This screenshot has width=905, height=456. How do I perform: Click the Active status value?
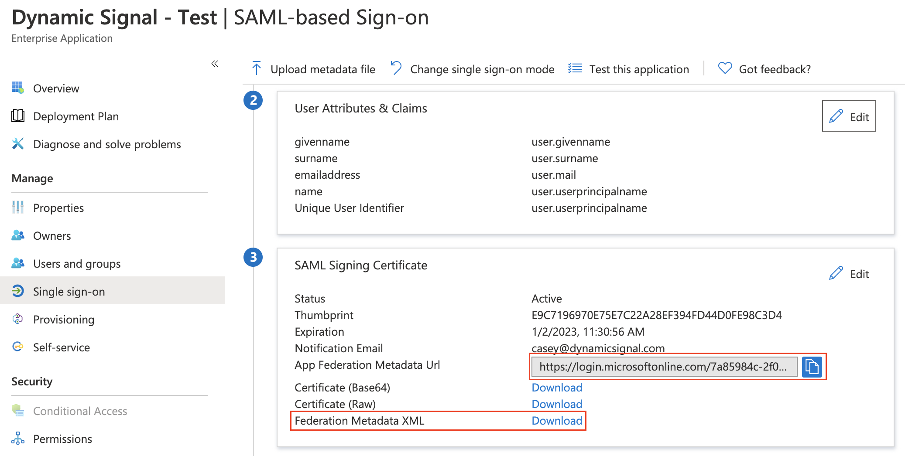(546, 299)
